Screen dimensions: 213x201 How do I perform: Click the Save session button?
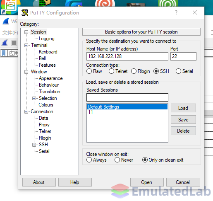183,120
